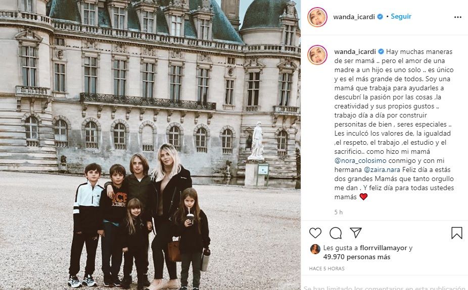The width and height of the screenshot is (468, 290).
Task: Click wanda_icardi username in the caption
Action: pos(355,51)
